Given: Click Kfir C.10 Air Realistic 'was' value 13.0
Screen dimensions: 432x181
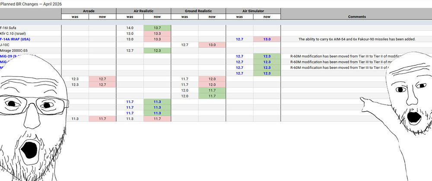Looking at the screenshot, I should pos(130,34).
